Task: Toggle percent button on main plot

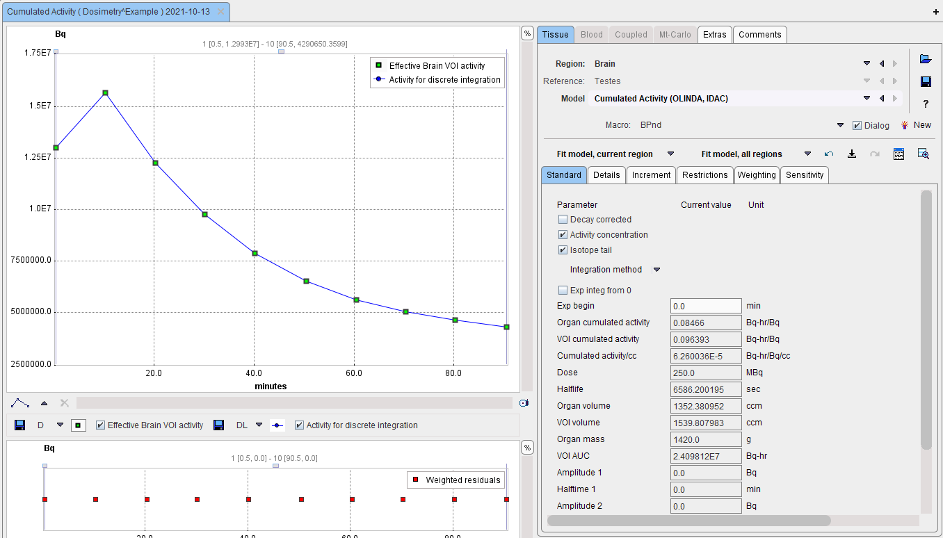Action: [x=527, y=33]
